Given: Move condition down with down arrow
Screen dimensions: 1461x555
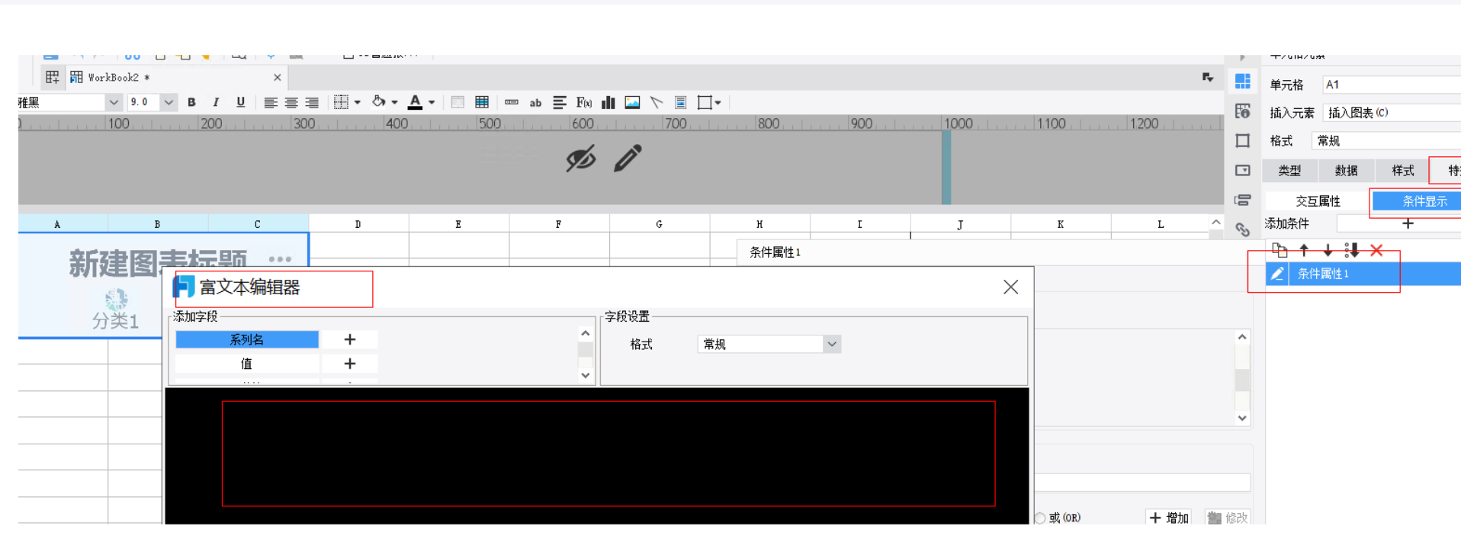Looking at the screenshot, I should coord(1328,250).
